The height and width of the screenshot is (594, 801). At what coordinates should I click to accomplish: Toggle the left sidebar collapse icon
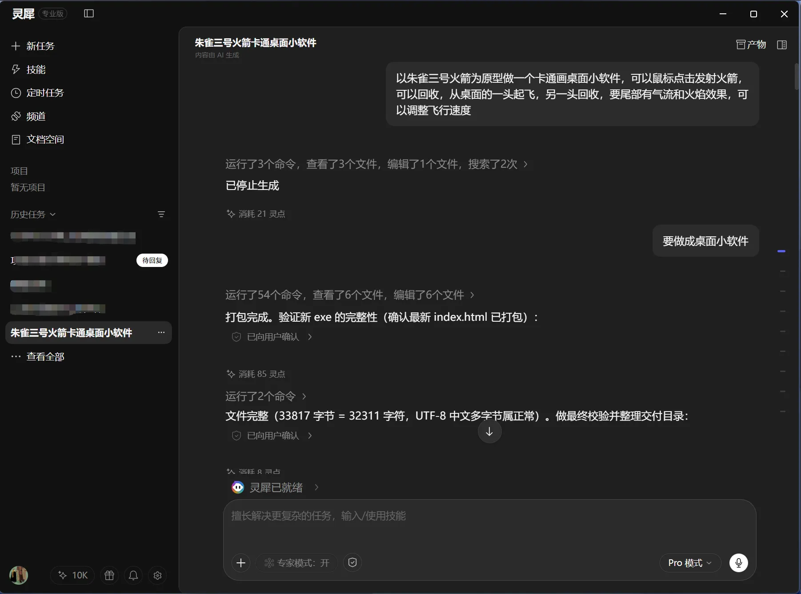pyautogui.click(x=89, y=14)
